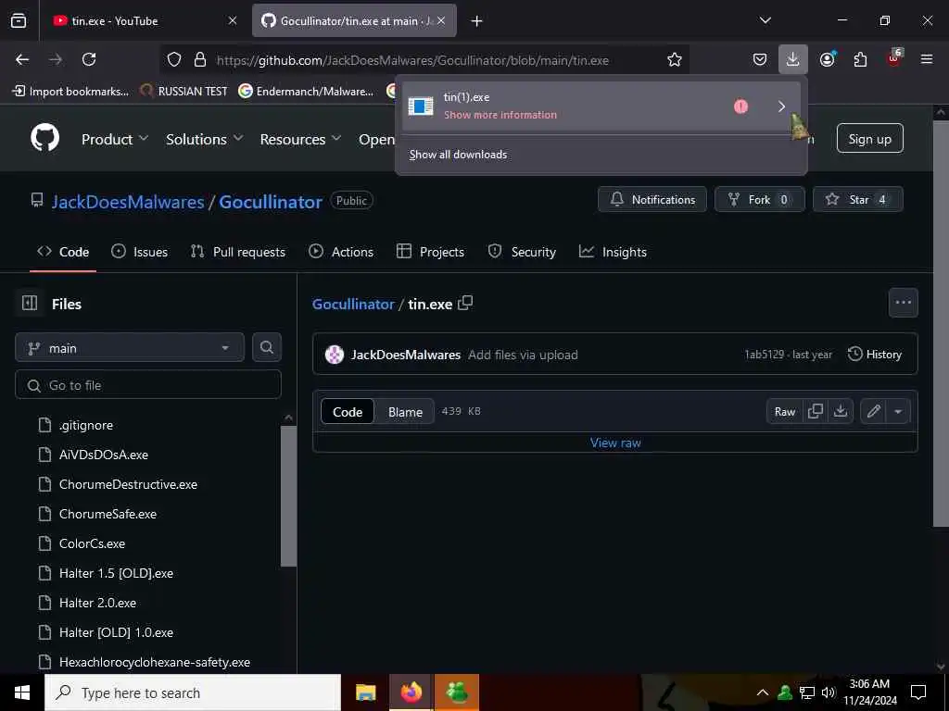The image size is (949, 711).
Task: Open the Security tab
Action: (x=522, y=252)
